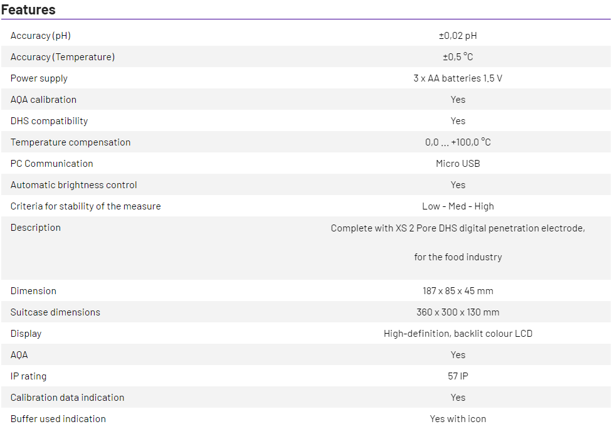Click the DHS compatibility label
Image resolution: width=612 pixels, height=429 pixels.
(x=49, y=121)
